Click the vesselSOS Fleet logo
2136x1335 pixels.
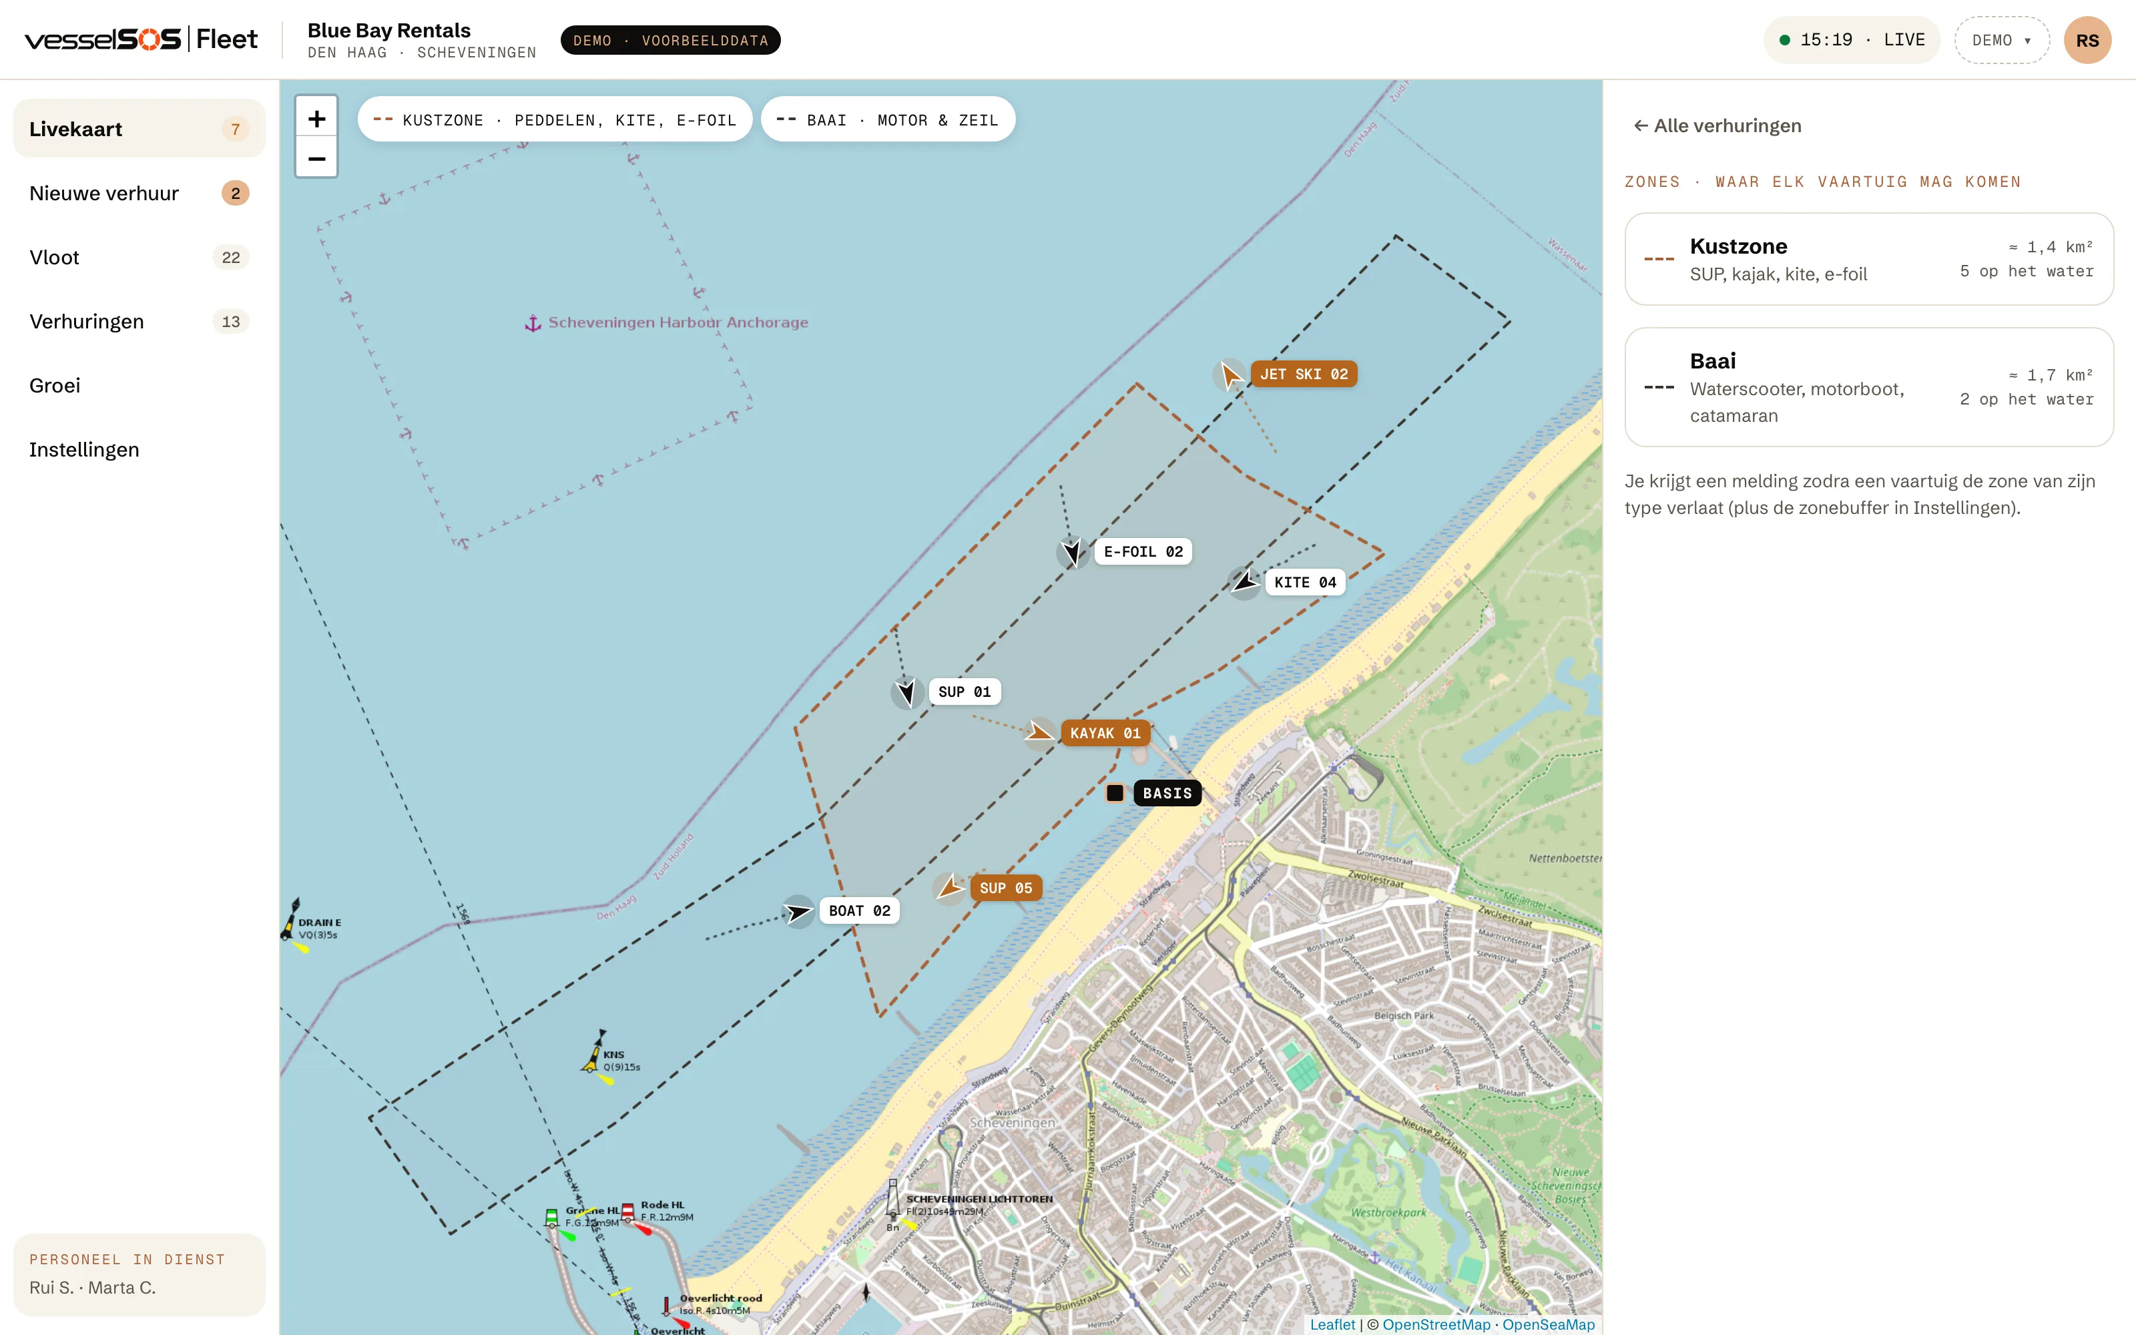pyautogui.click(x=142, y=40)
